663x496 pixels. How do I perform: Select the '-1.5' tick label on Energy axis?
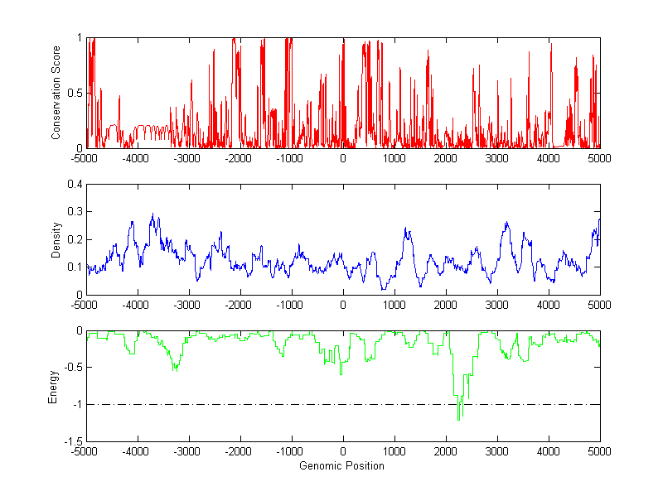click(x=72, y=441)
